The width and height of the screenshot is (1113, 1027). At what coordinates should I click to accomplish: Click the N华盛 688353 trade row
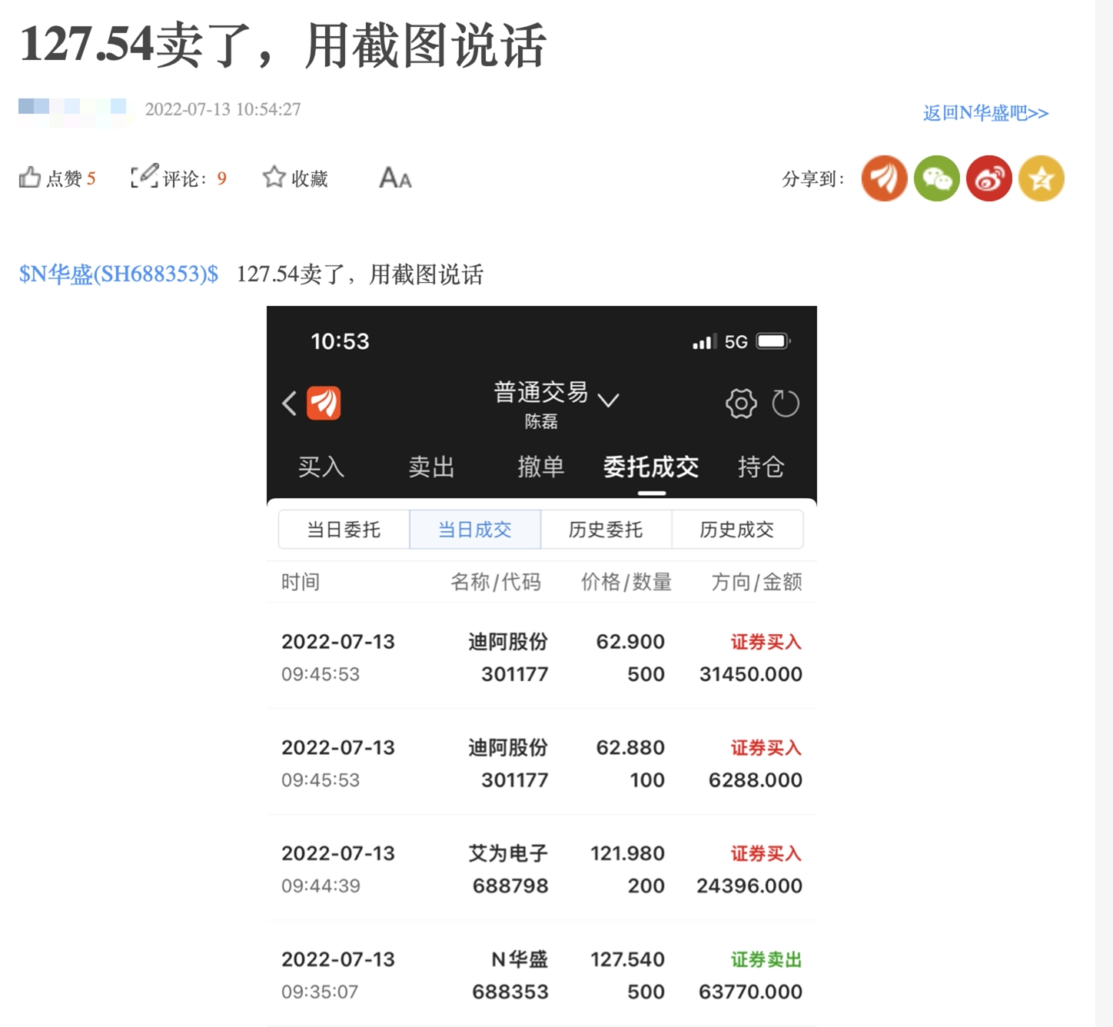[541, 975]
